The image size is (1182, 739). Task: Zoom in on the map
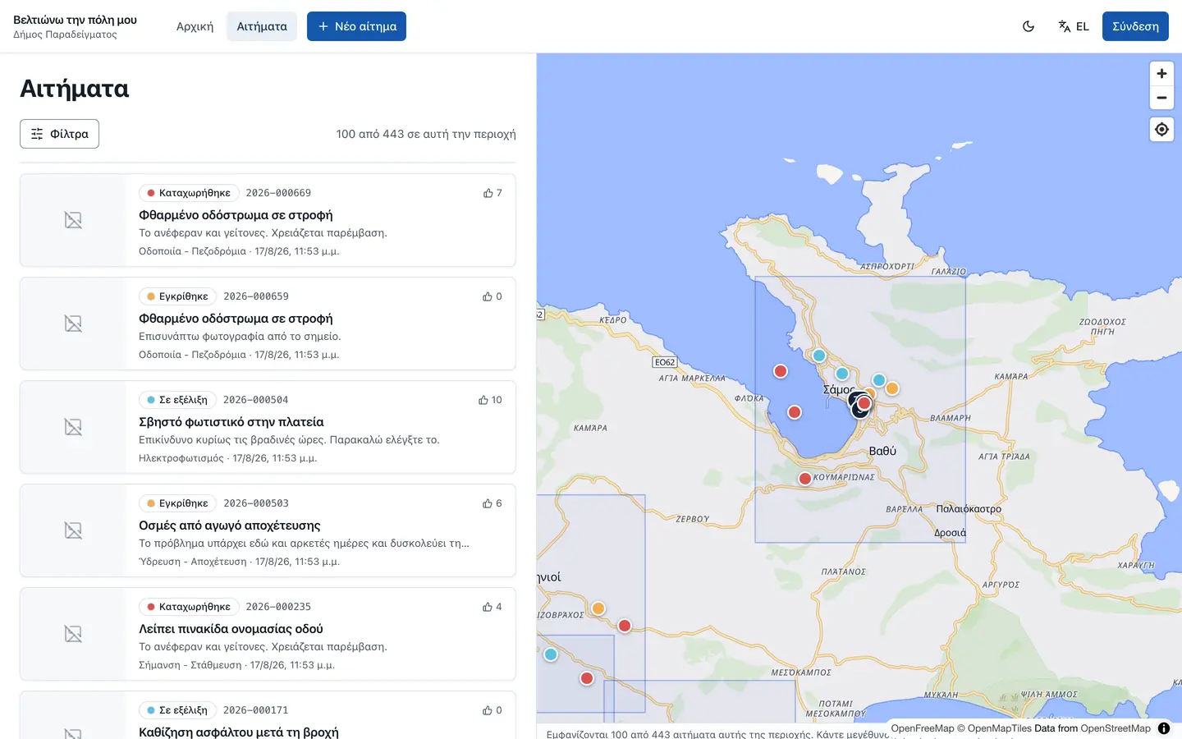pyautogui.click(x=1161, y=74)
